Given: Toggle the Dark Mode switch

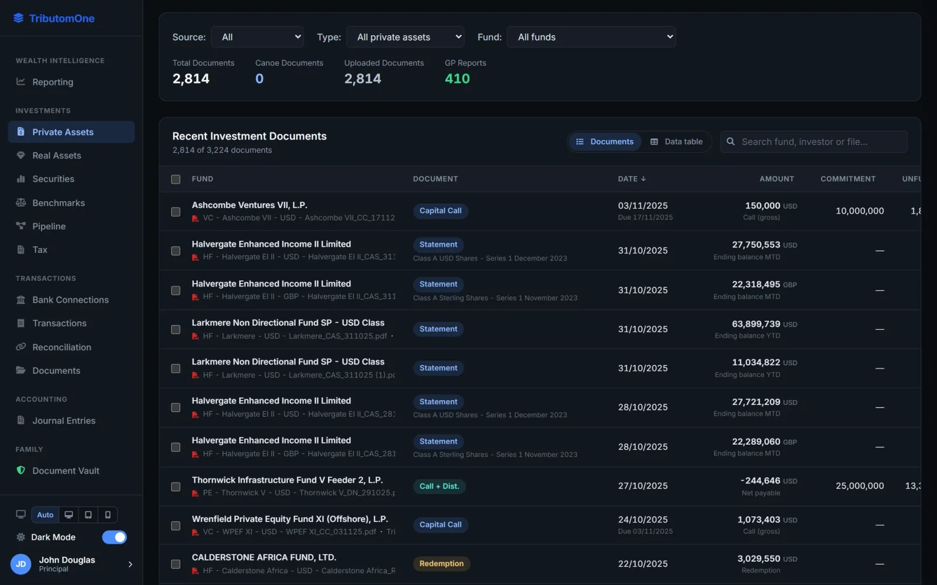Looking at the screenshot, I should 114,537.
